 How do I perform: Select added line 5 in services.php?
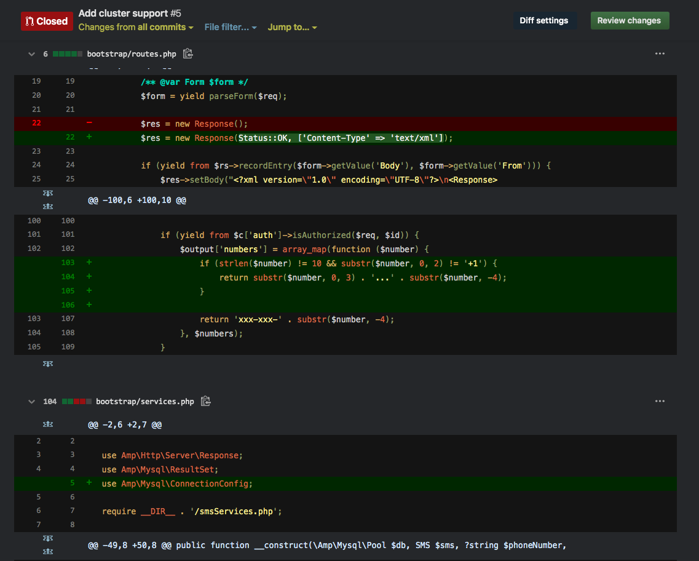point(72,483)
